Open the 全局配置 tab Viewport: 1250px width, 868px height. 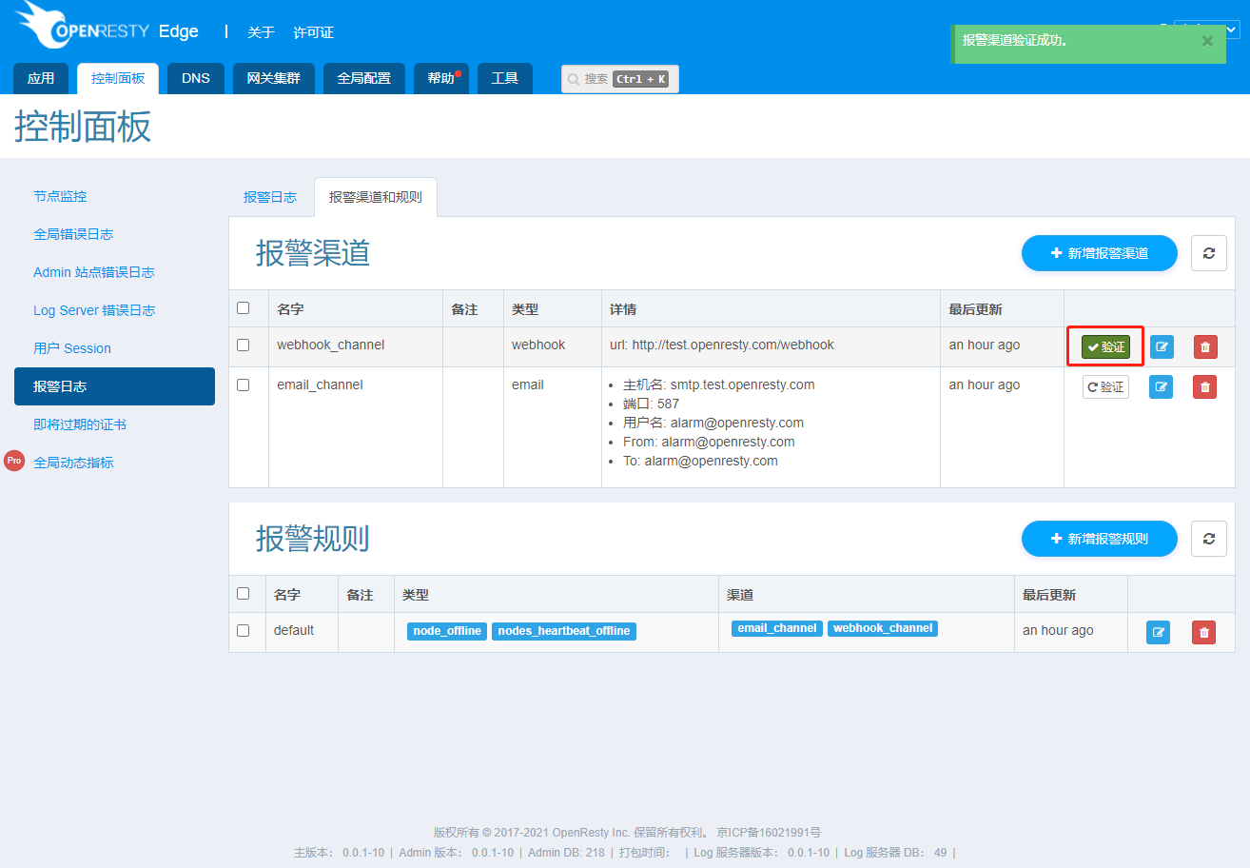[x=364, y=78]
